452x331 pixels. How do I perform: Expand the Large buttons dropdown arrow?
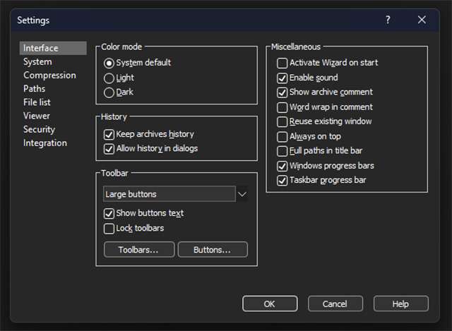pos(242,194)
